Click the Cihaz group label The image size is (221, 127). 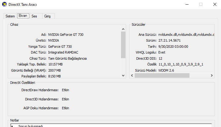click(14, 24)
